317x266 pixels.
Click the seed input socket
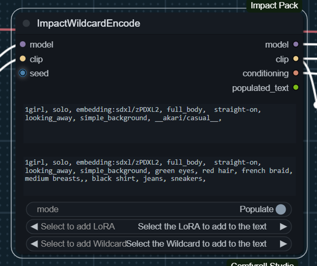23,73
